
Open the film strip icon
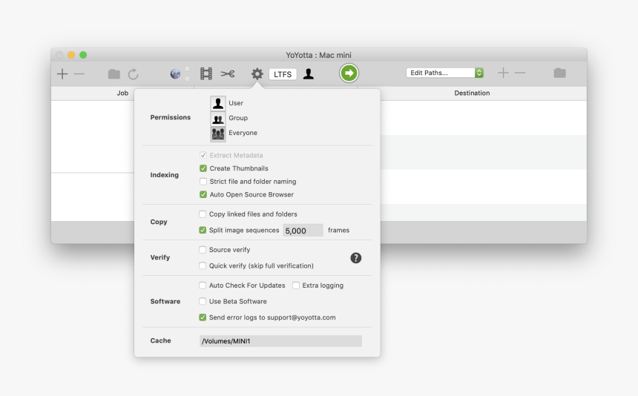[206, 73]
